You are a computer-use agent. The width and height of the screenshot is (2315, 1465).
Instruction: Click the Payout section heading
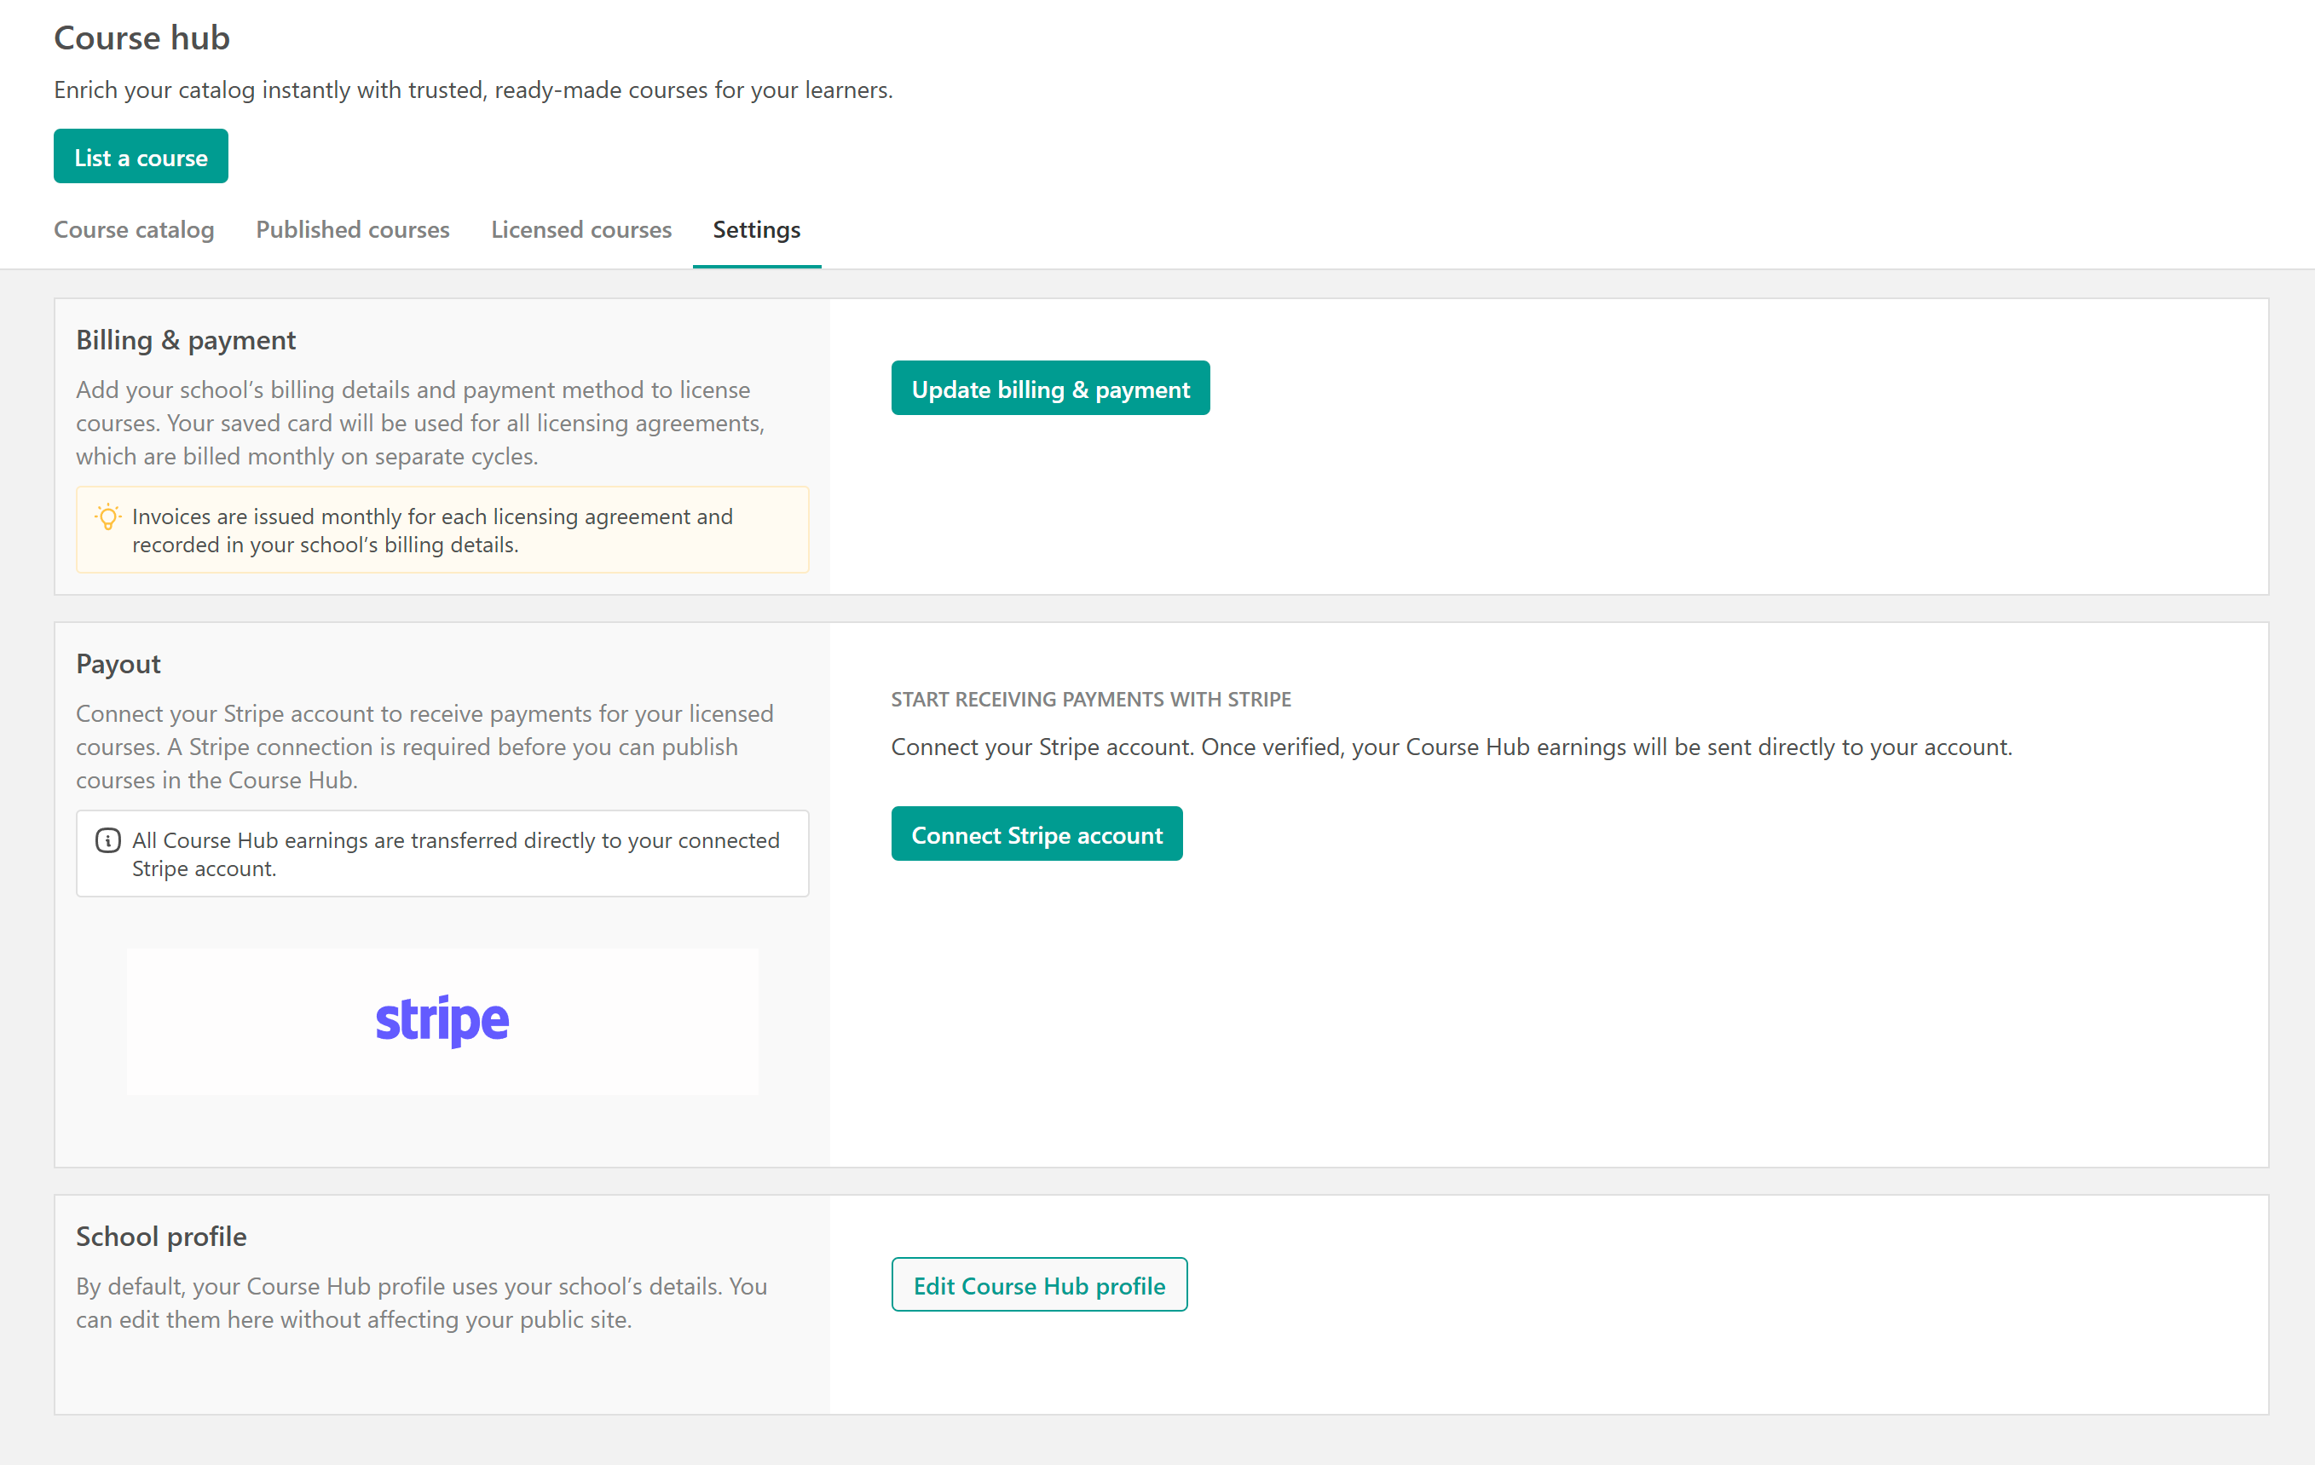(x=118, y=664)
